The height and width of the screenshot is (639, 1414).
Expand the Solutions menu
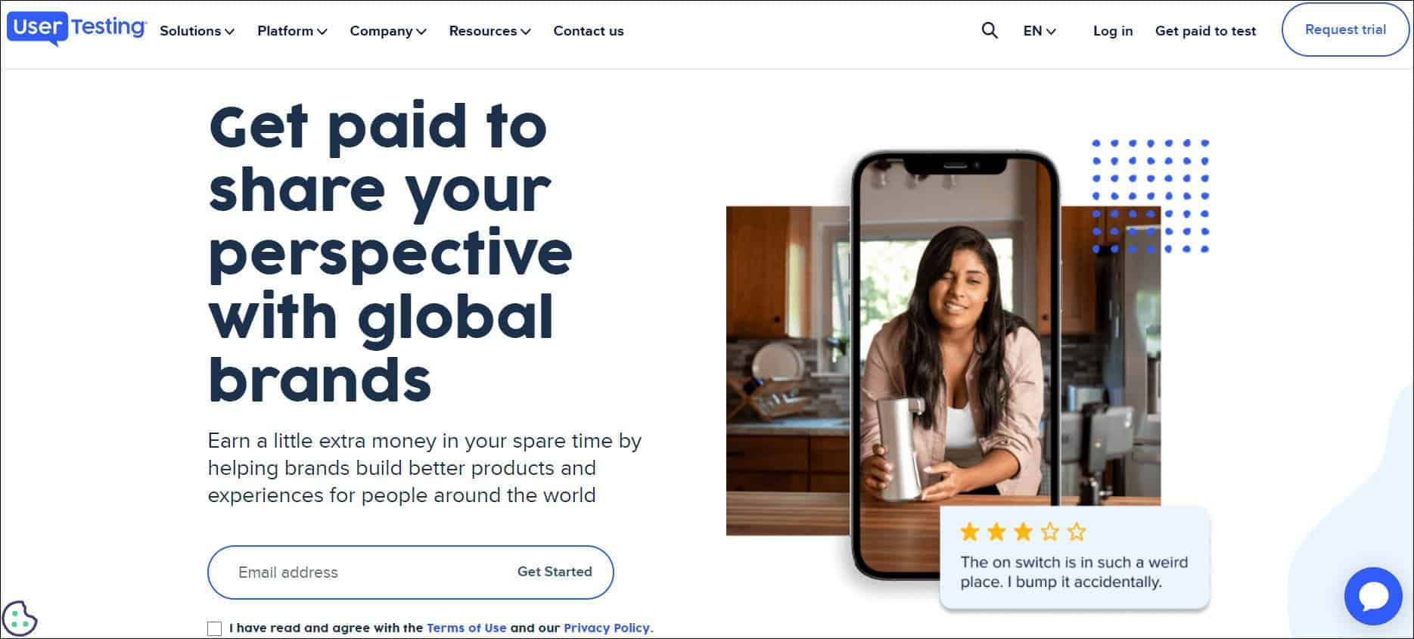[x=197, y=31]
